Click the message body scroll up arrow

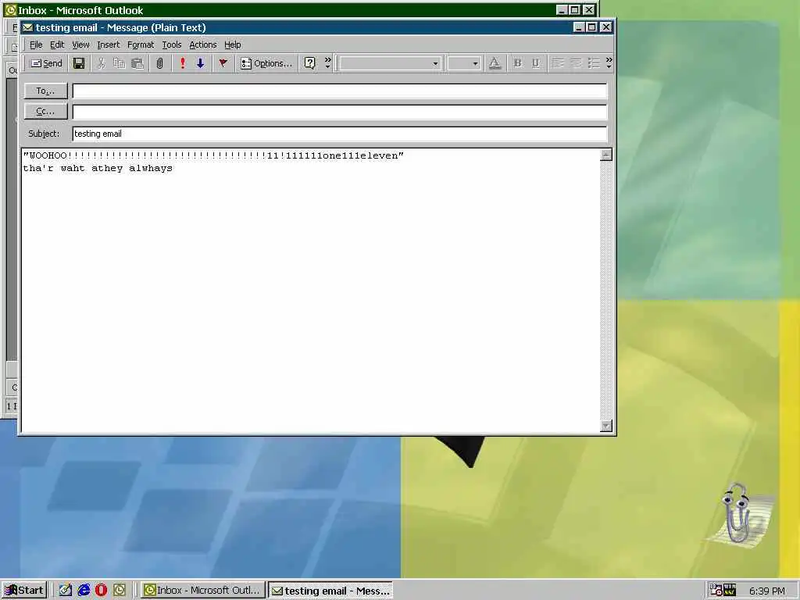point(606,155)
